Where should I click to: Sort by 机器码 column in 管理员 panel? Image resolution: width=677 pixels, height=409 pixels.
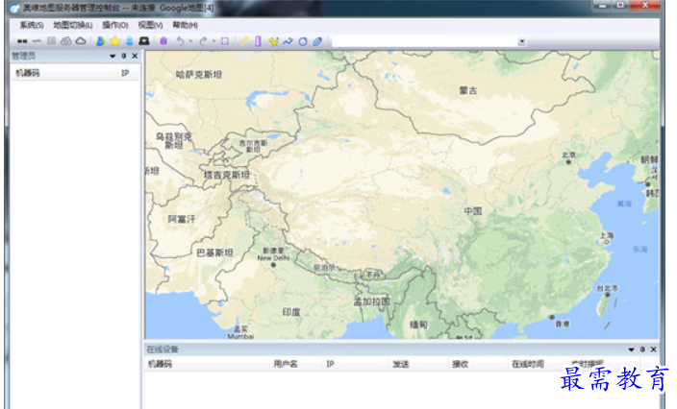pos(28,73)
